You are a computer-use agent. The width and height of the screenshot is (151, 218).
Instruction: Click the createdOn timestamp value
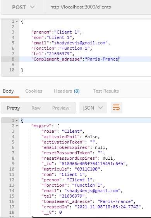[x=108, y=207]
